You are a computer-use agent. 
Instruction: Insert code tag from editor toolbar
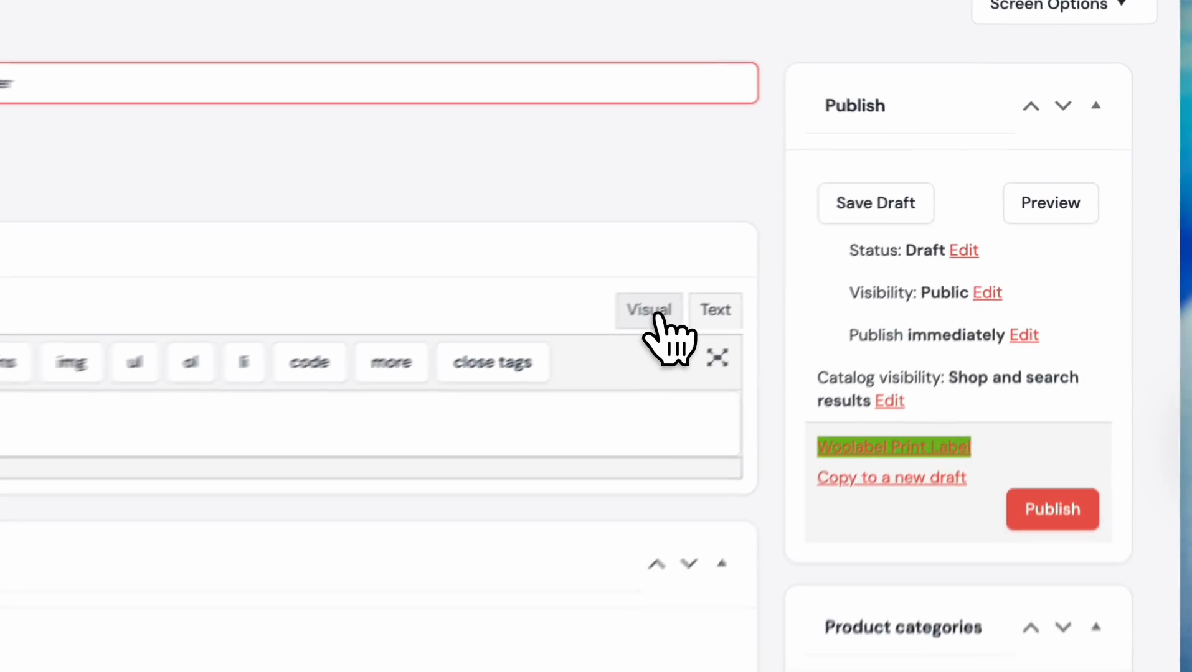[x=310, y=362]
